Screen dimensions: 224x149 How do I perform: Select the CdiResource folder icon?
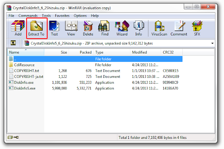(x=11, y=65)
